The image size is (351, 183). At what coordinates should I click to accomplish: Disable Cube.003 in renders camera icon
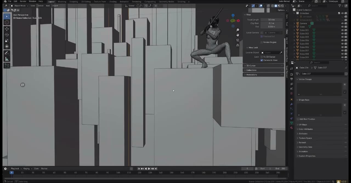tap(346, 37)
